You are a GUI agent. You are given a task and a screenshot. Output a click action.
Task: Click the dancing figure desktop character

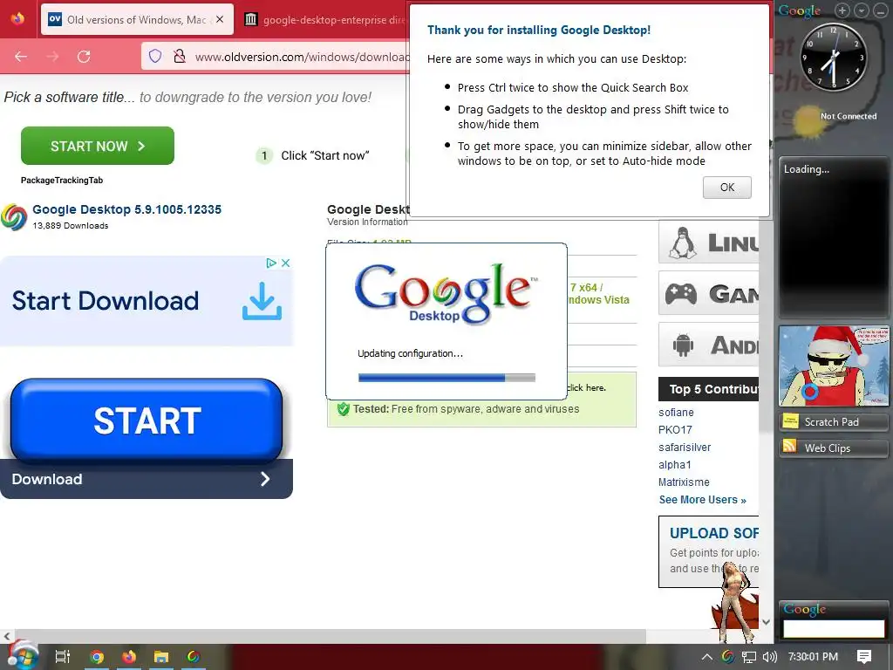[x=734, y=602]
